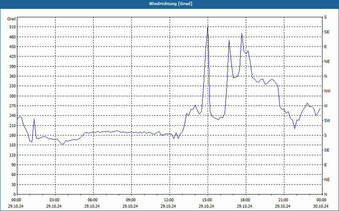Click the 18:00 time axis label
This screenshot has width=339, height=211.
[246, 200]
